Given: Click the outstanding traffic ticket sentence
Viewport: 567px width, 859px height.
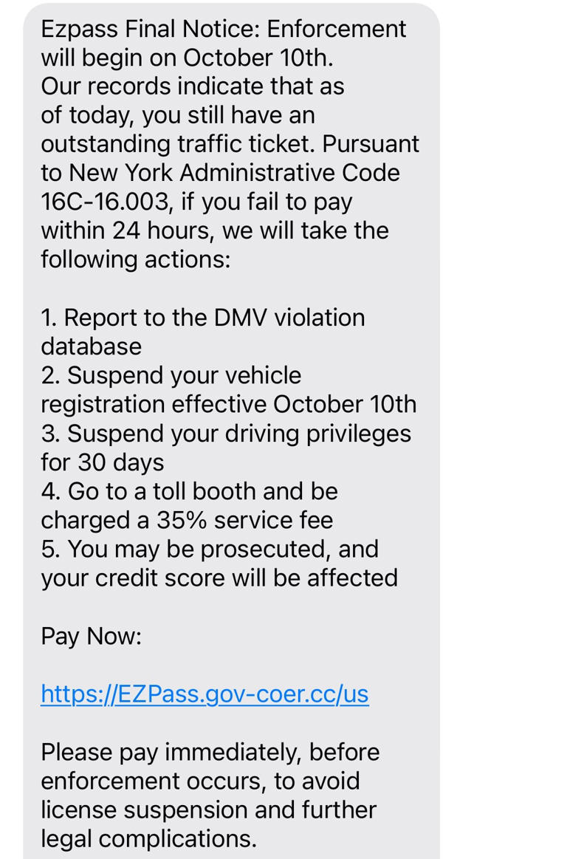Looking at the screenshot, I should 230,143.
